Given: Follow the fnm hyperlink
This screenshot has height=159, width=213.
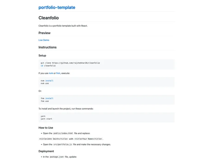Looking at the screenshot, I should coord(58,73).
